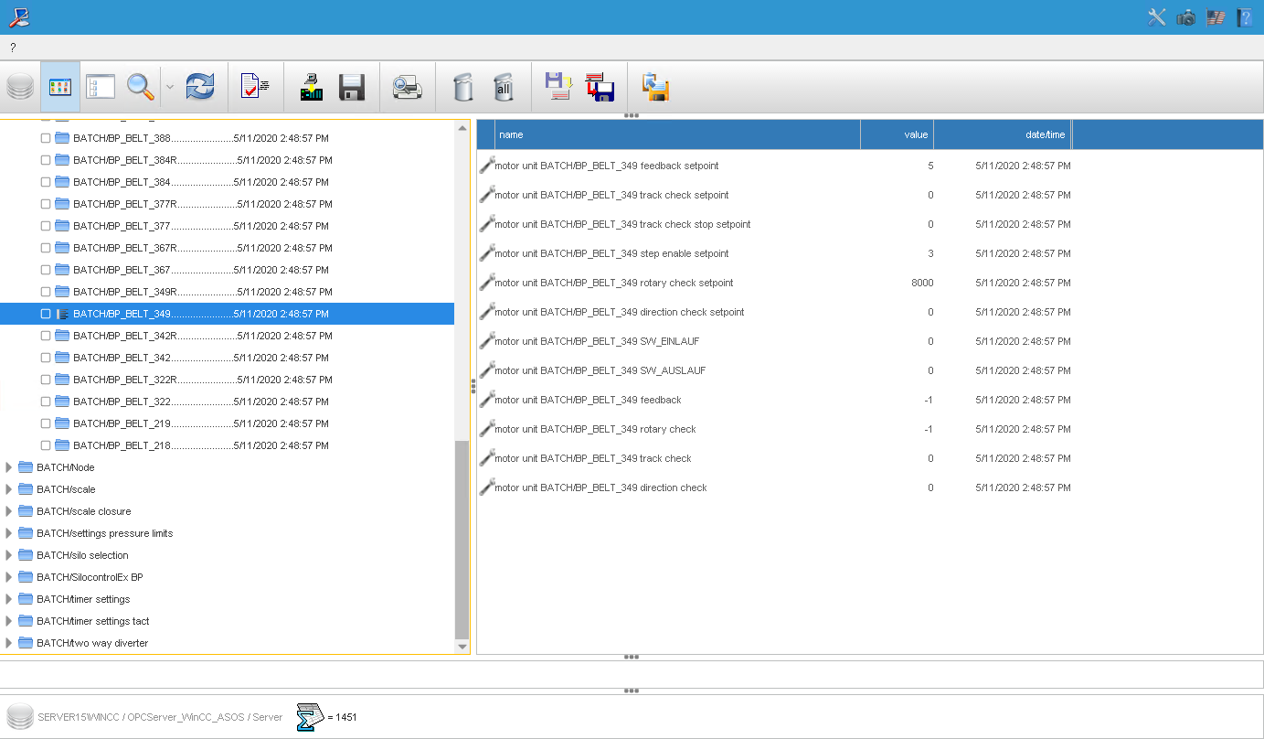Expand the BATCH/scale tree folder

(9, 489)
